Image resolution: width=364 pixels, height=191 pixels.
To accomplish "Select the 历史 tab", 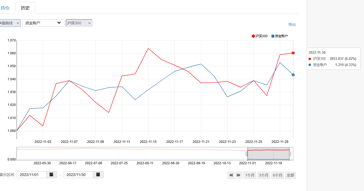I will [x=25, y=8].
